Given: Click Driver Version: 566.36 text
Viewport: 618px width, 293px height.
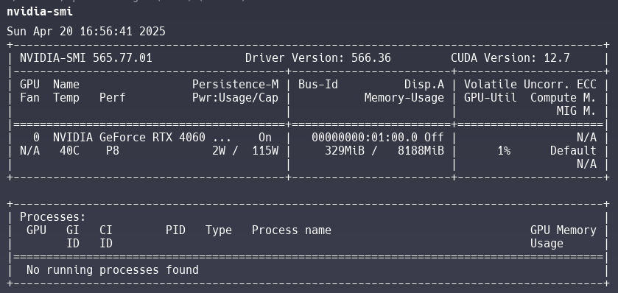Looking at the screenshot, I should tap(318, 58).
